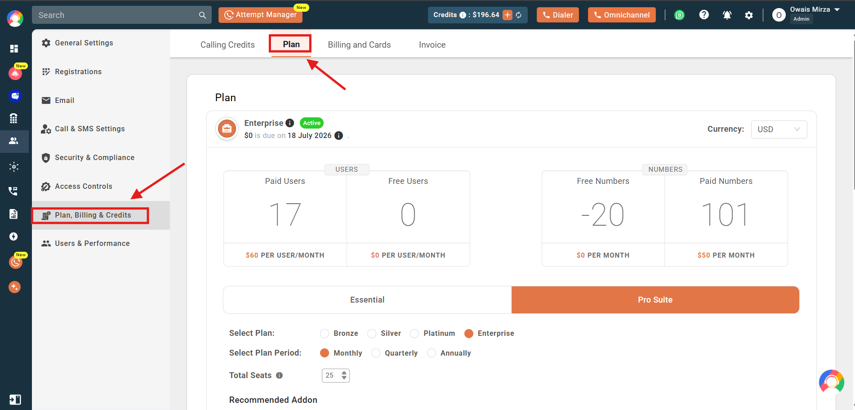Viewport: 855px width, 410px height.
Task: Click the app logo at top-left corner
Action: tap(15, 18)
